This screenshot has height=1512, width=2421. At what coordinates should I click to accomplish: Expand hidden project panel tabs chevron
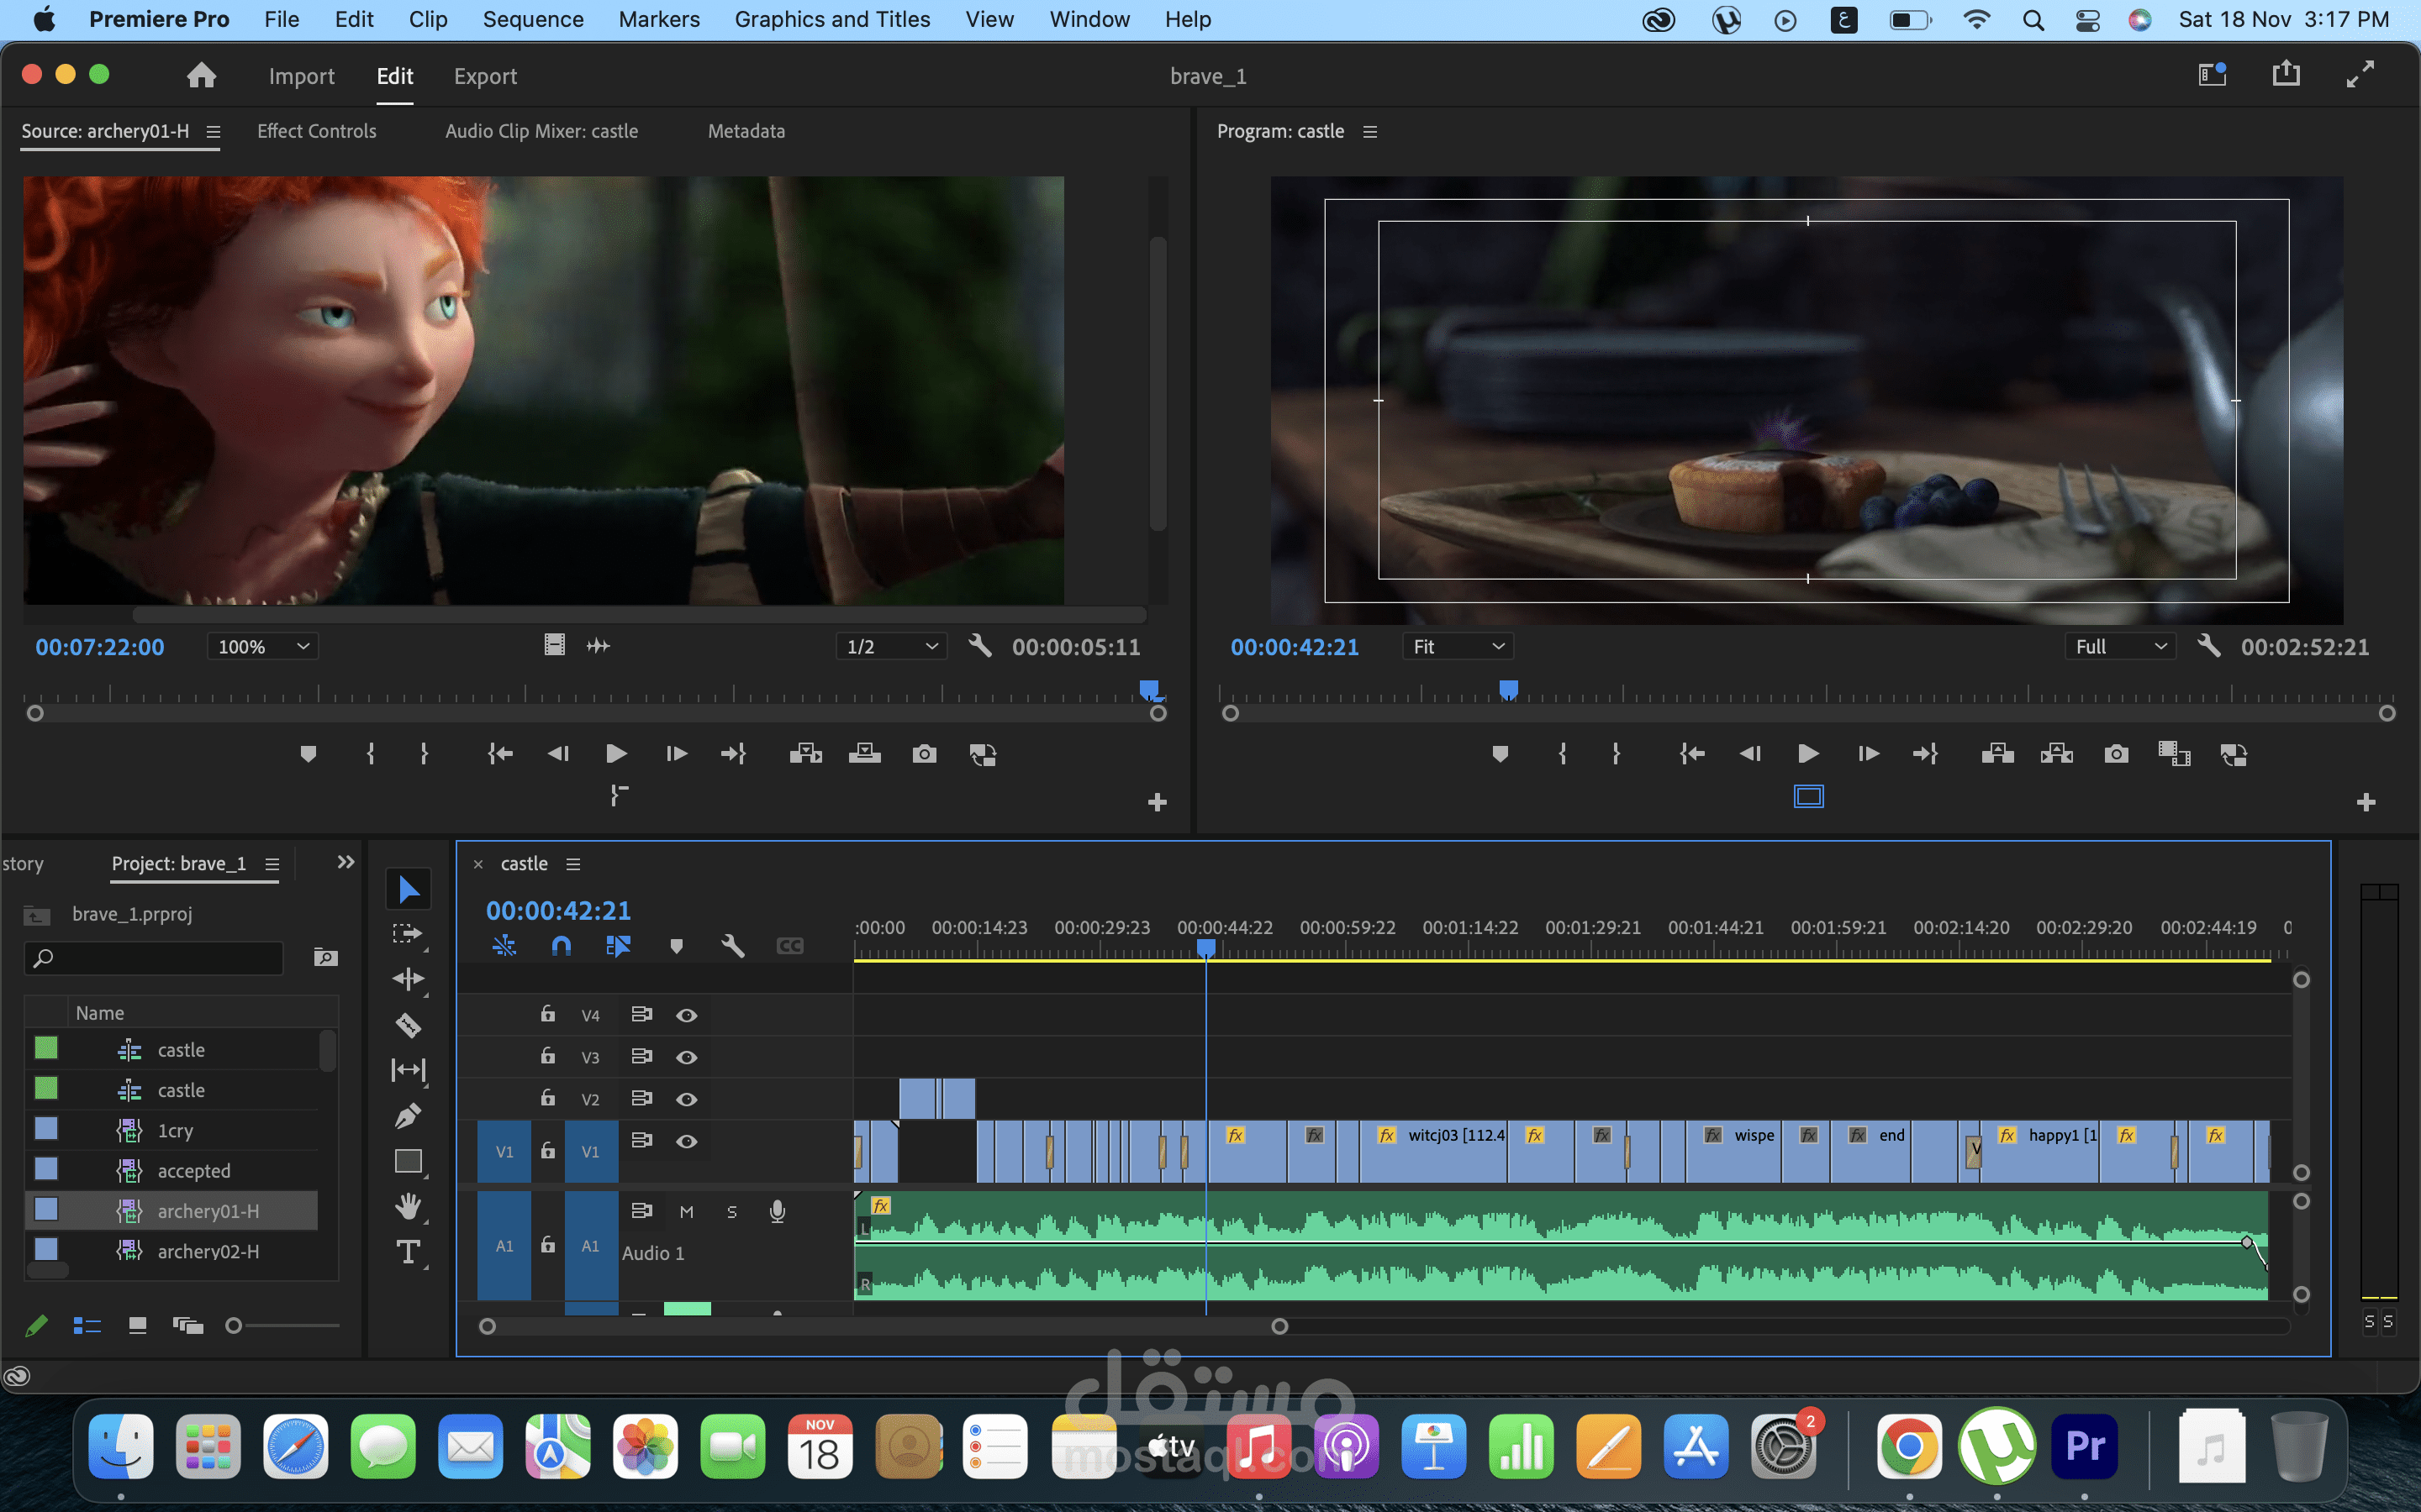tap(345, 862)
